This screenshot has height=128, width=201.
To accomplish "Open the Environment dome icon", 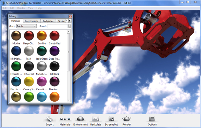I will [x=80, y=119].
